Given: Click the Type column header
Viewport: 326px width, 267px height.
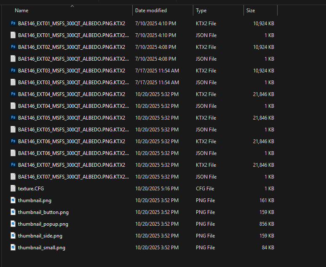Looking at the screenshot, I should click(201, 11).
